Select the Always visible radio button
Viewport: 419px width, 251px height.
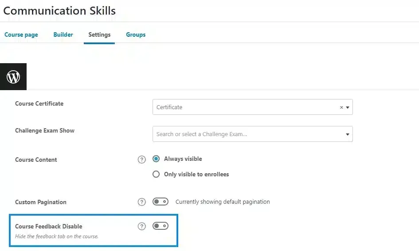point(156,159)
